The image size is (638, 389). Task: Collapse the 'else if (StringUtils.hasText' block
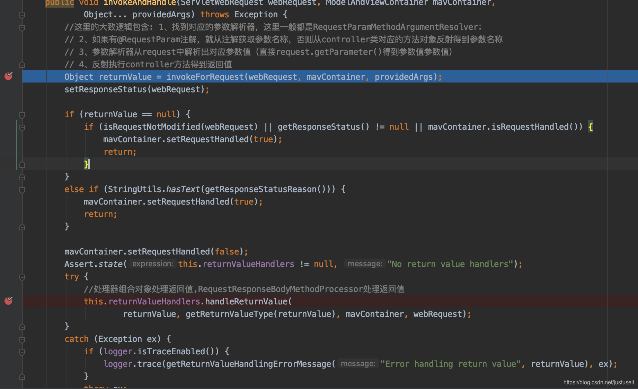point(22,190)
